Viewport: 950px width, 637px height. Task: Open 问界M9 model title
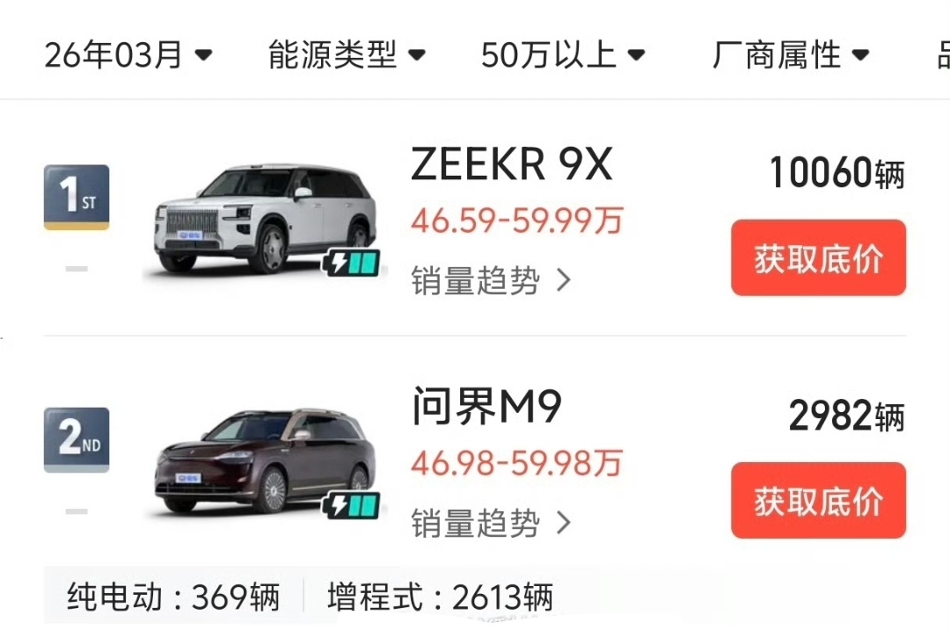coord(486,406)
